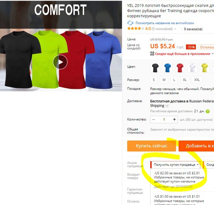Select size S
The image size is (214, 205).
pos(154,80)
